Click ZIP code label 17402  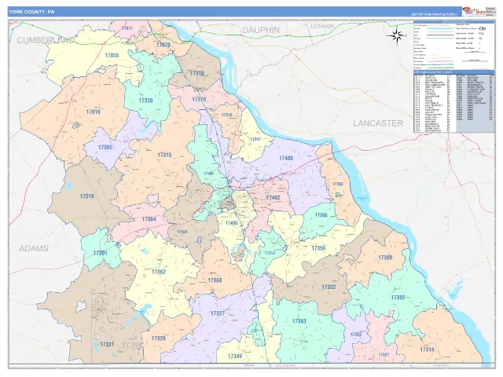[273, 198]
